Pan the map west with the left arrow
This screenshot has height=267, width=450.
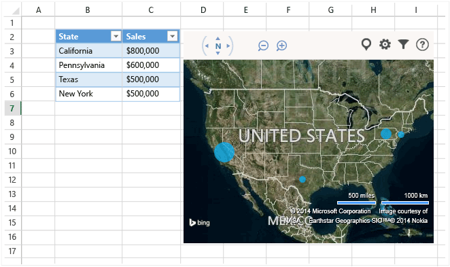(207, 46)
